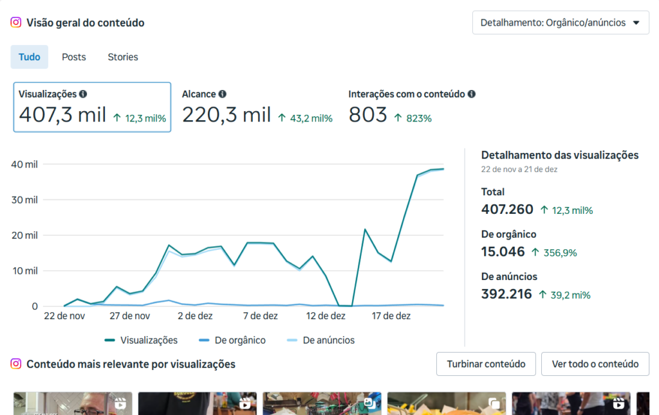Click the "27 de nov" x-axis label

[130, 316]
